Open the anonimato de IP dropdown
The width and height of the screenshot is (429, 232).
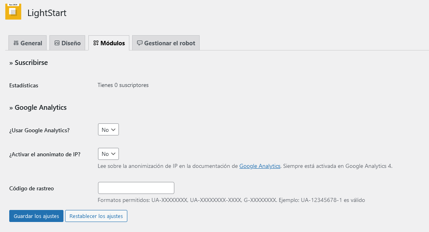108,154
